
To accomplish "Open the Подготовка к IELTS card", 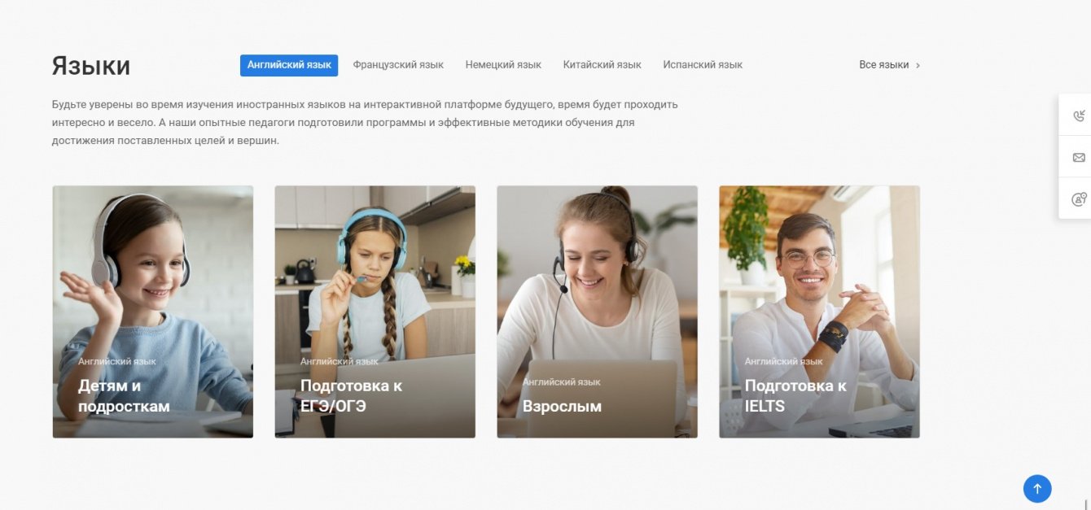I will 820,312.
